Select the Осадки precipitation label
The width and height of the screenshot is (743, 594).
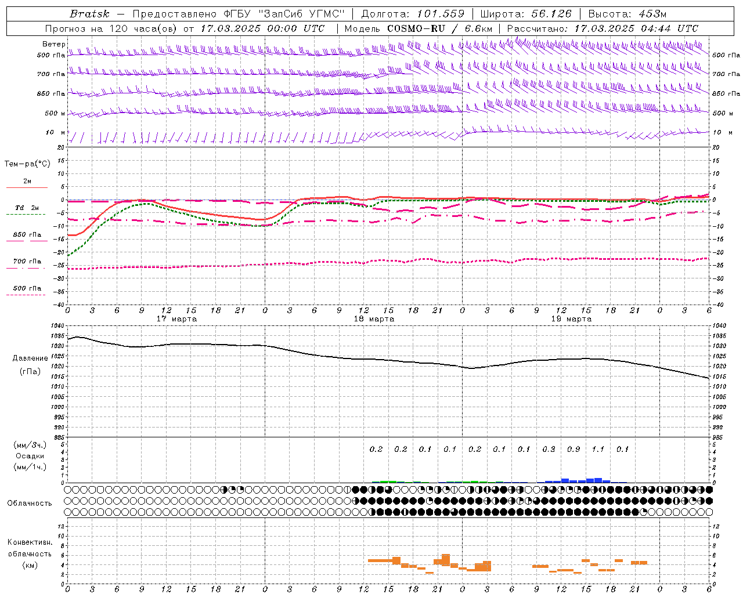[30, 456]
